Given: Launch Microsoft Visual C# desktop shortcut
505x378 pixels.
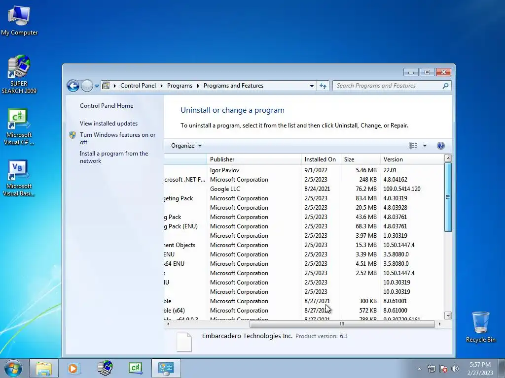Looking at the screenshot, I should [19, 126].
